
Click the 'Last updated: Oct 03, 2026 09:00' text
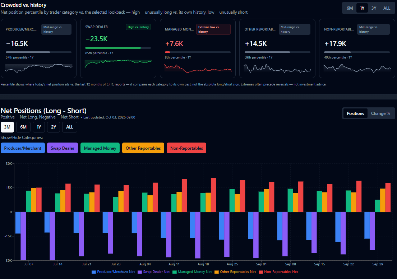(109, 117)
